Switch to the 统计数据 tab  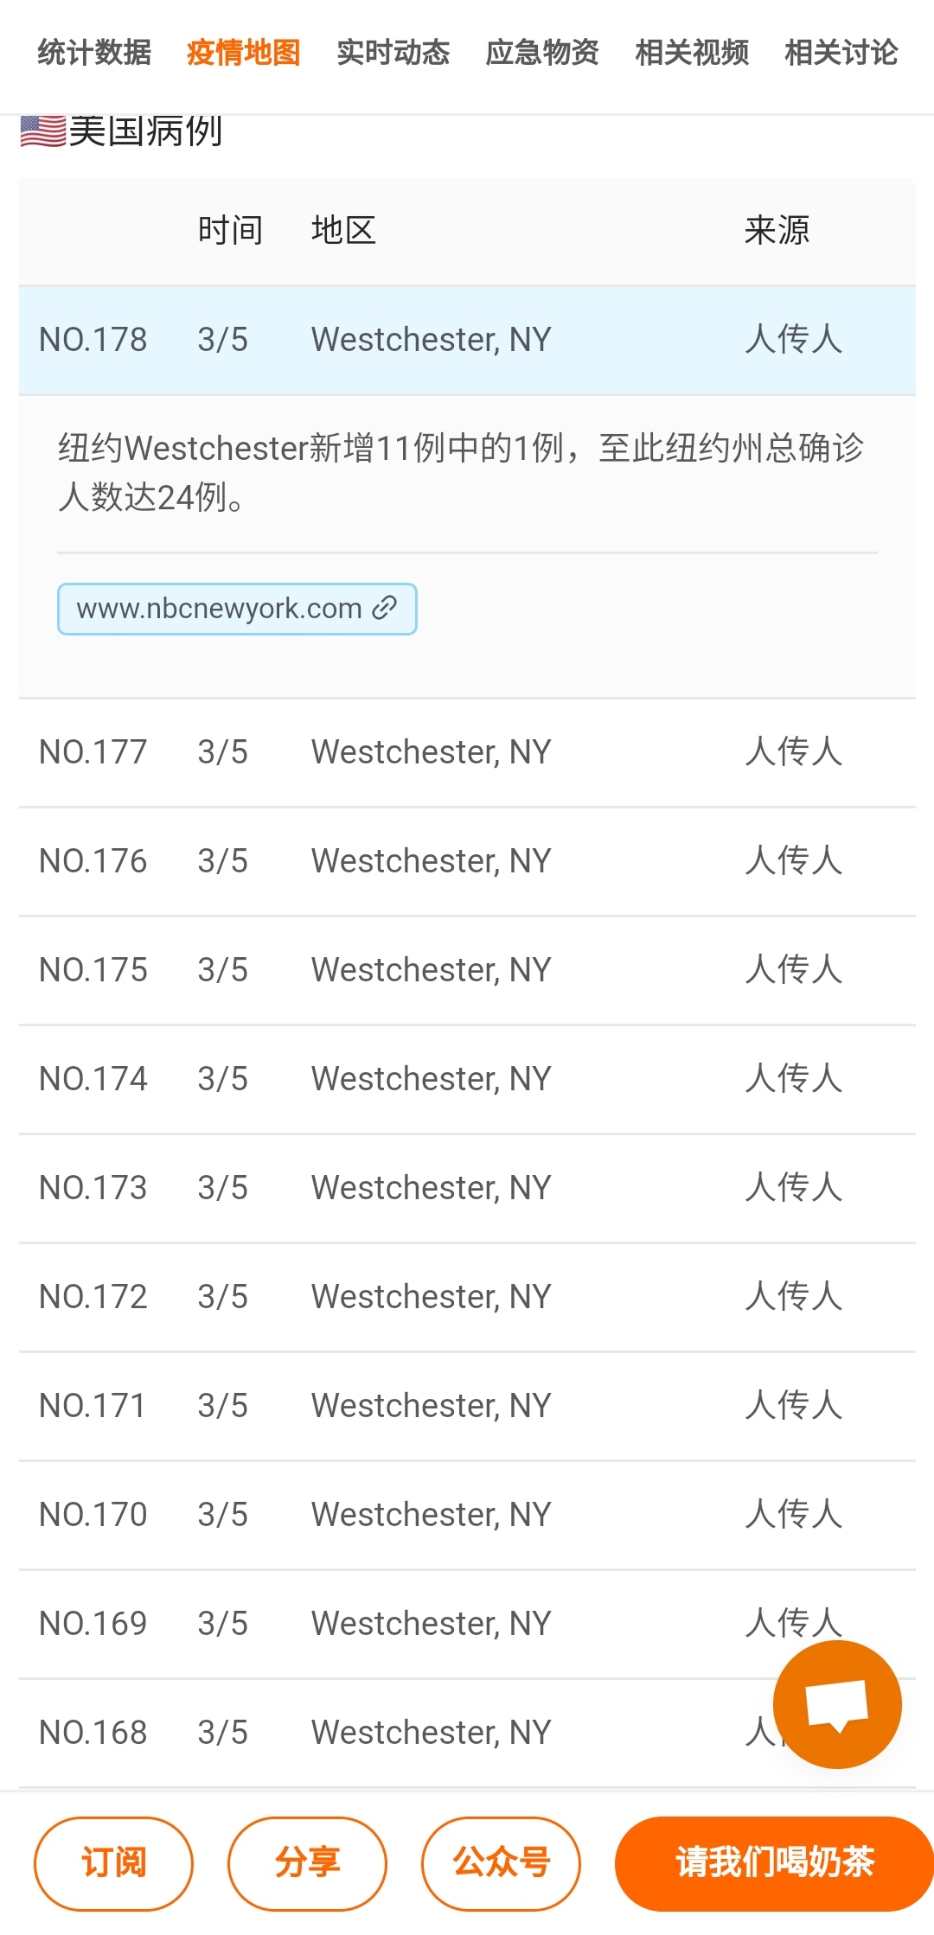point(94,53)
